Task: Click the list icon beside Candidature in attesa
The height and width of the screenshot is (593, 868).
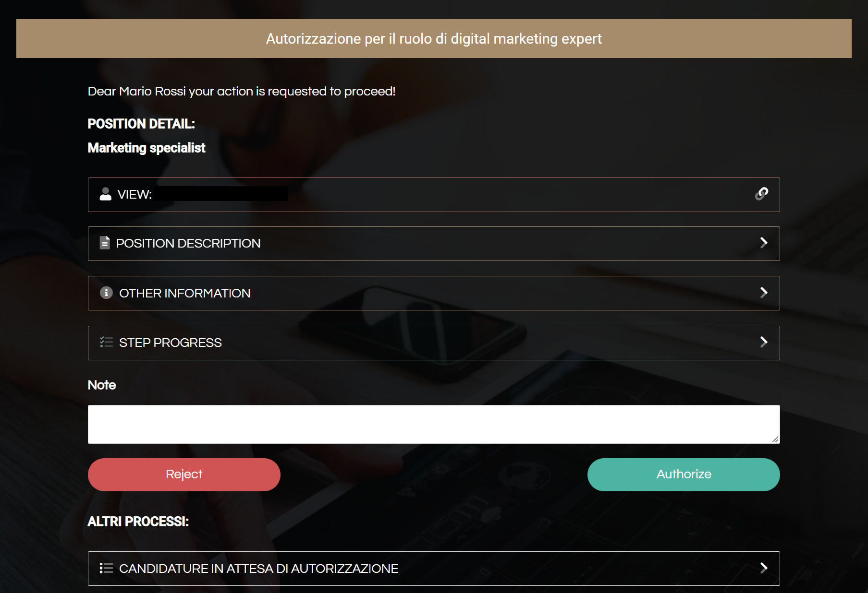Action: point(106,568)
